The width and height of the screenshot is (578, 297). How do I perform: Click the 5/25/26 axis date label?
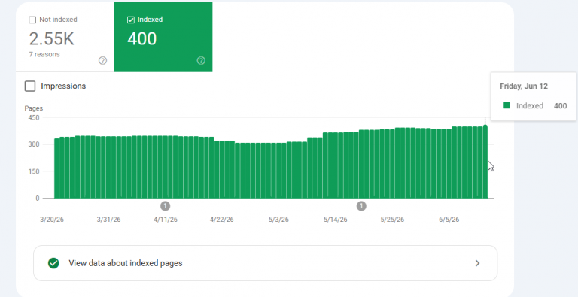coord(392,220)
